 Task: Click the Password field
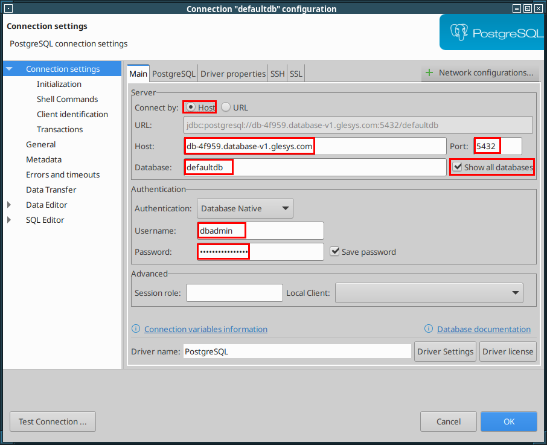click(260, 251)
